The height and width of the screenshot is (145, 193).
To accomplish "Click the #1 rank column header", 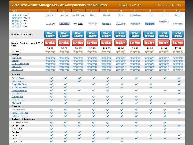I will pos(50,10).
